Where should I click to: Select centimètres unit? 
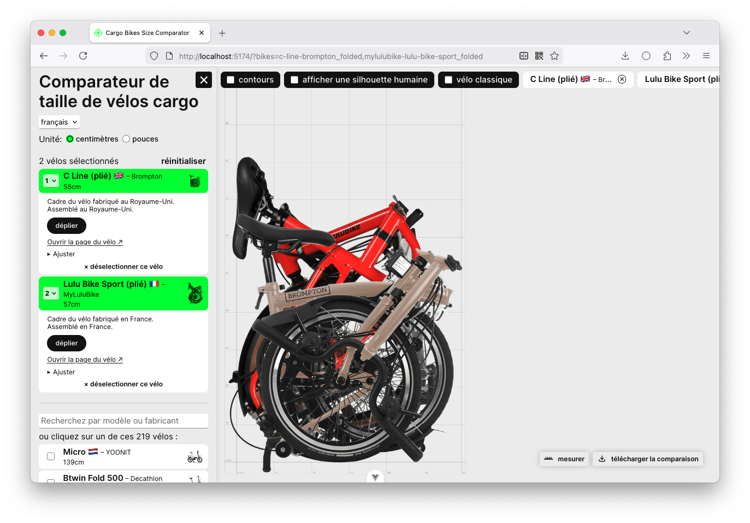pos(70,139)
